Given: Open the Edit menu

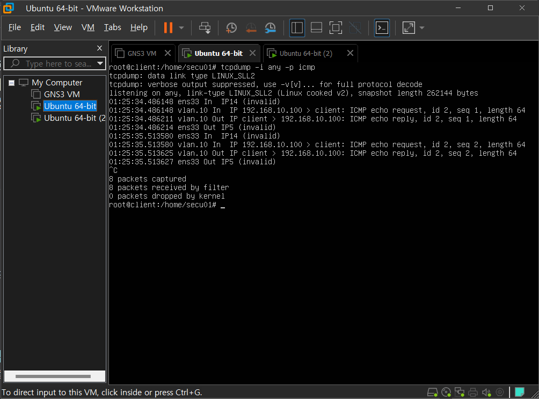Looking at the screenshot, I should click(38, 27).
